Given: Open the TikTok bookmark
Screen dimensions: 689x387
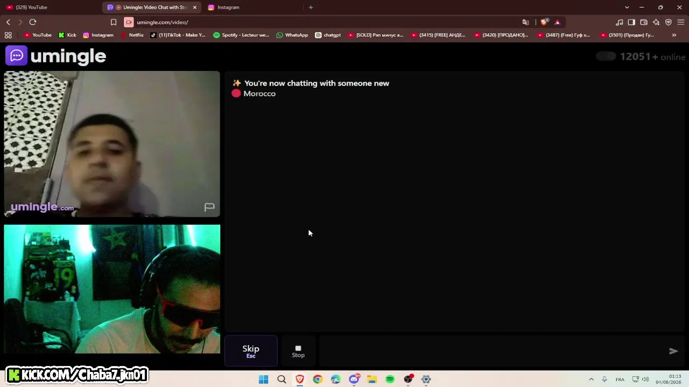Looking at the screenshot, I should (x=178, y=35).
